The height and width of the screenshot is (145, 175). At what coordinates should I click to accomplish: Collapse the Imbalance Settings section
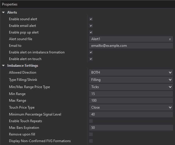3,66
